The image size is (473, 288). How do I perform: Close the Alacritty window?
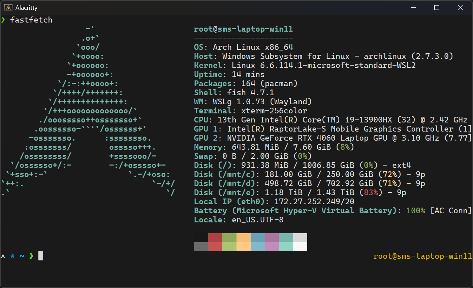click(461, 7)
